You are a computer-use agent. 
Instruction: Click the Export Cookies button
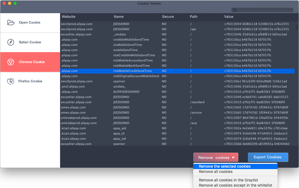[x=268, y=157]
